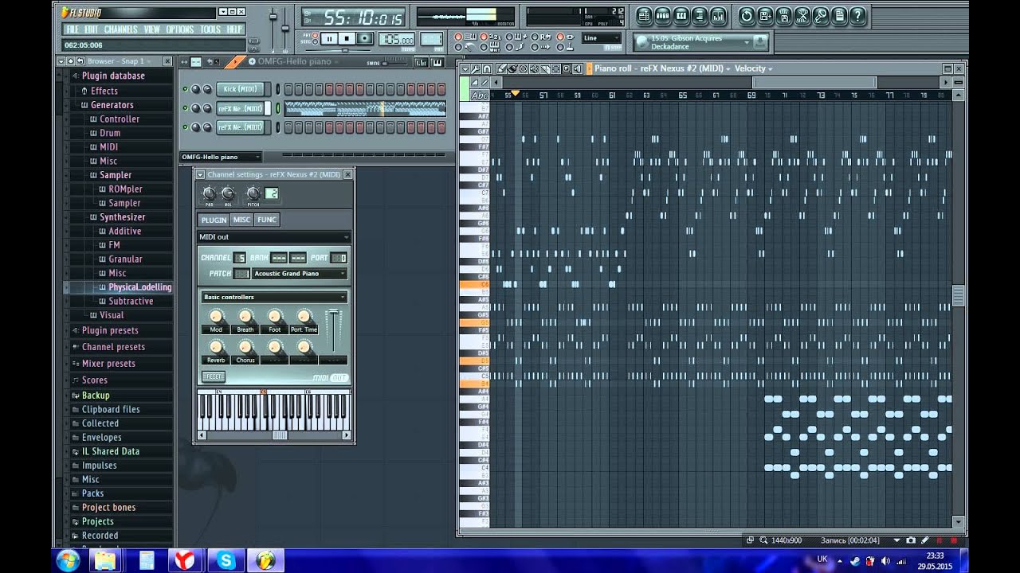1020x573 pixels.
Task: Click the Abc note labels icon
Action: click(x=480, y=95)
